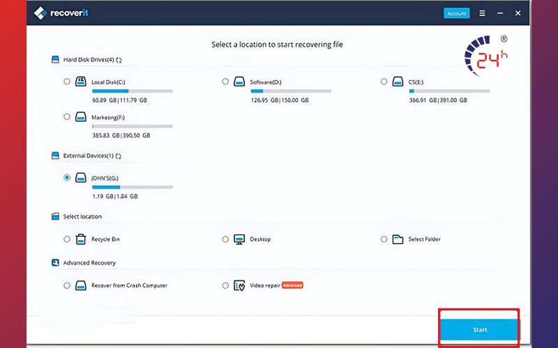Image resolution: width=558 pixels, height=348 pixels.
Task: Click the JOHN'S(G:) usage bar
Action: (x=133, y=187)
